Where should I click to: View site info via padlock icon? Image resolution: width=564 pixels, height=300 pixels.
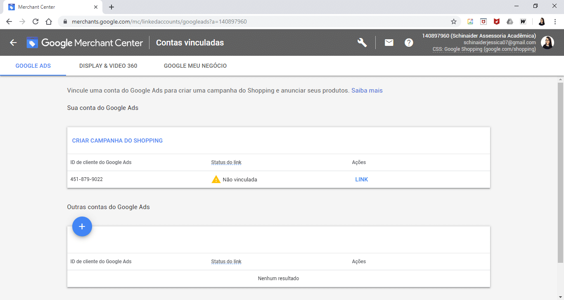tap(65, 21)
